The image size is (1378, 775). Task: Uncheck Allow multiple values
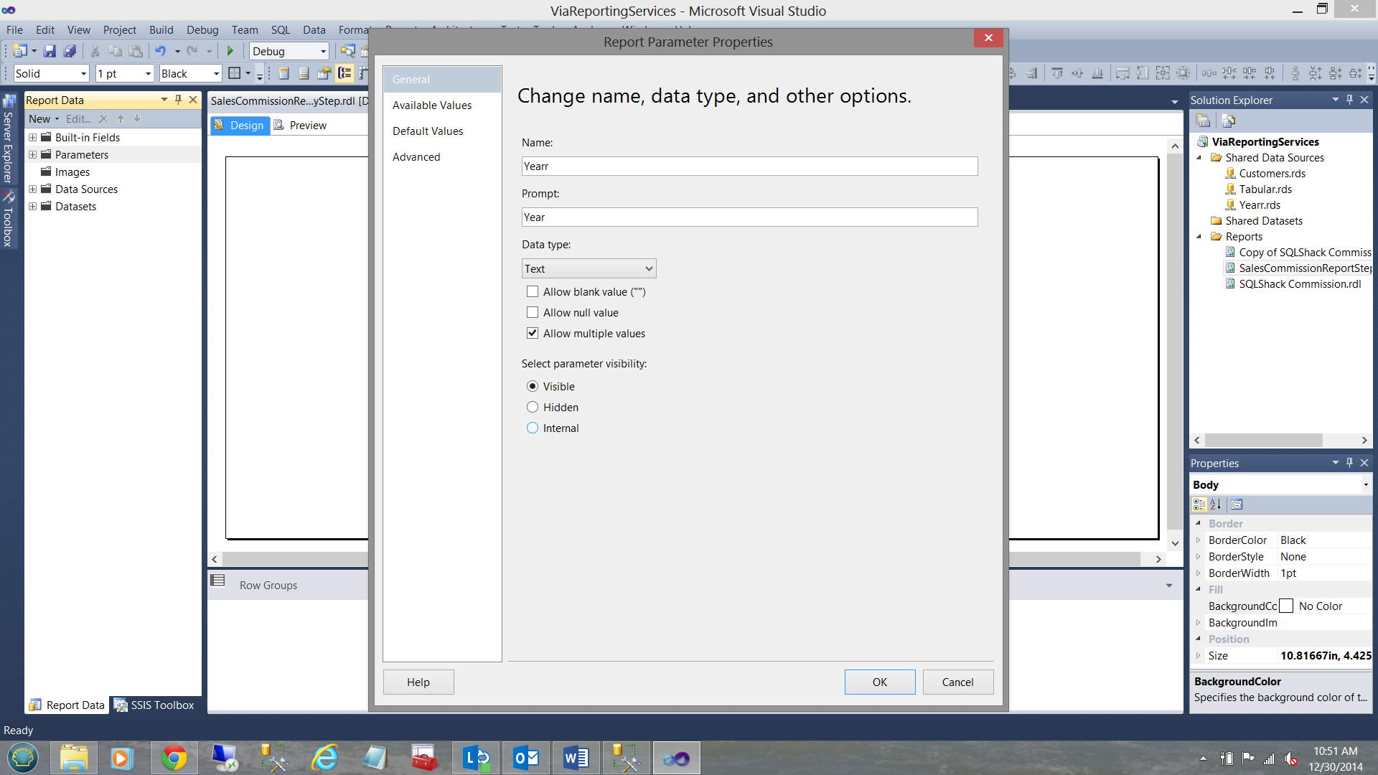coord(533,333)
